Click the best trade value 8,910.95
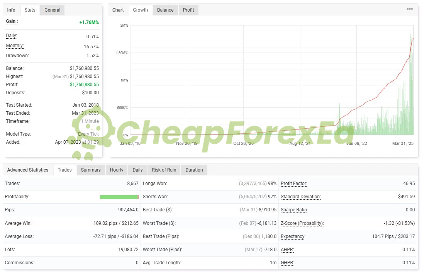 [x=267, y=210]
